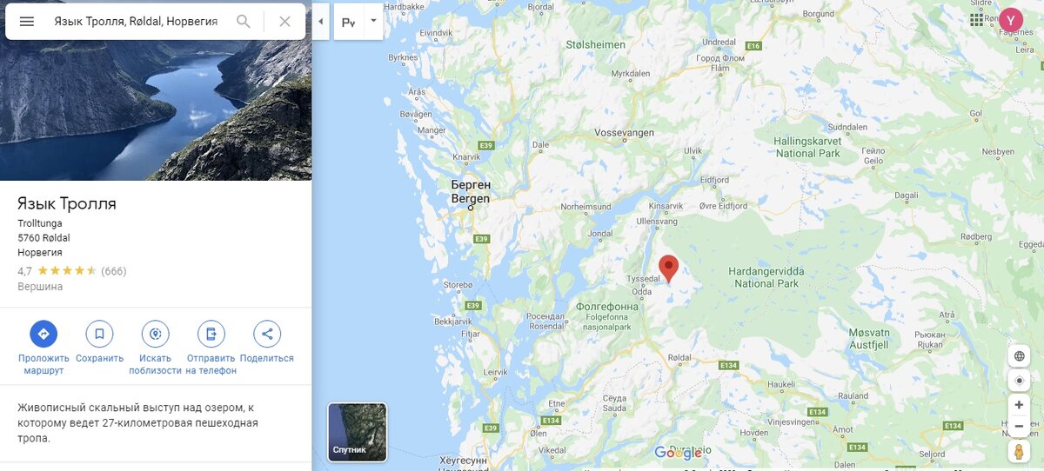Collapse the side panel arrow
The height and width of the screenshot is (471, 1044).
320,22
